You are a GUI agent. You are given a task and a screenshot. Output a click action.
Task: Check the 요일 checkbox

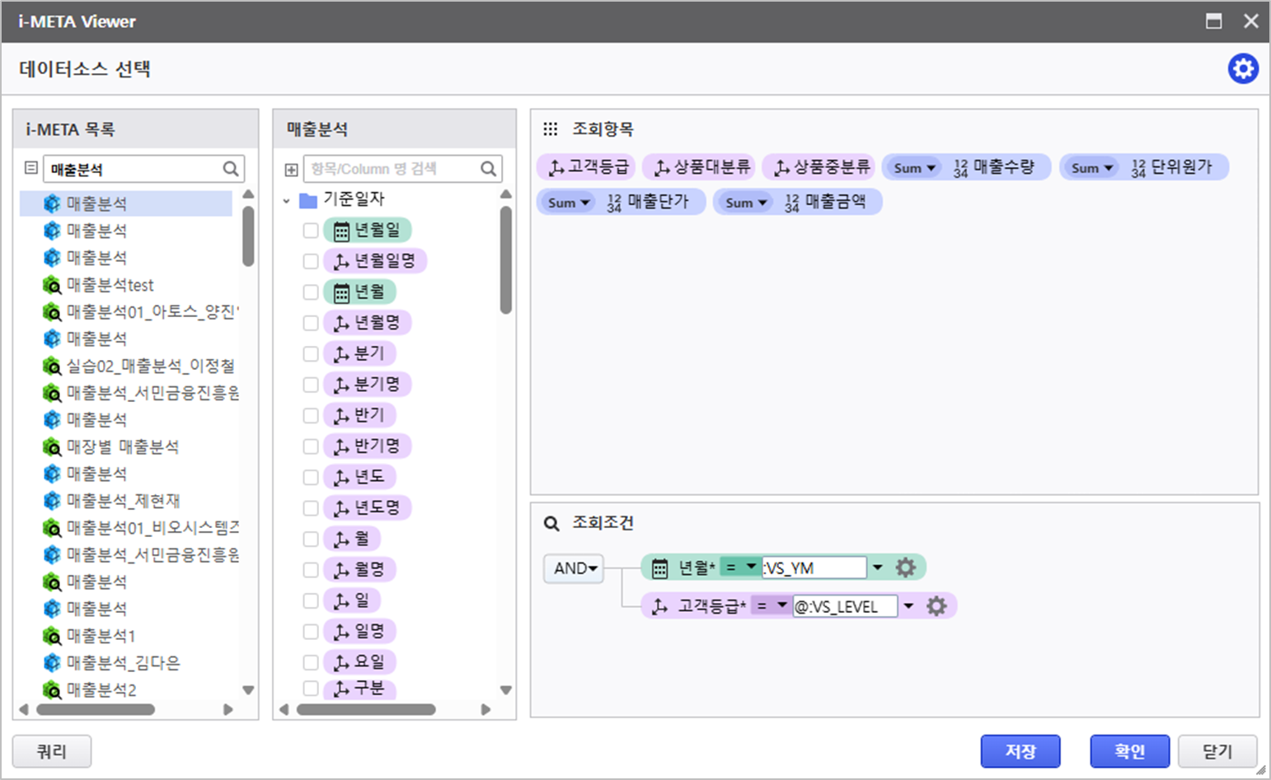pyautogui.click(x=311, y=662)
